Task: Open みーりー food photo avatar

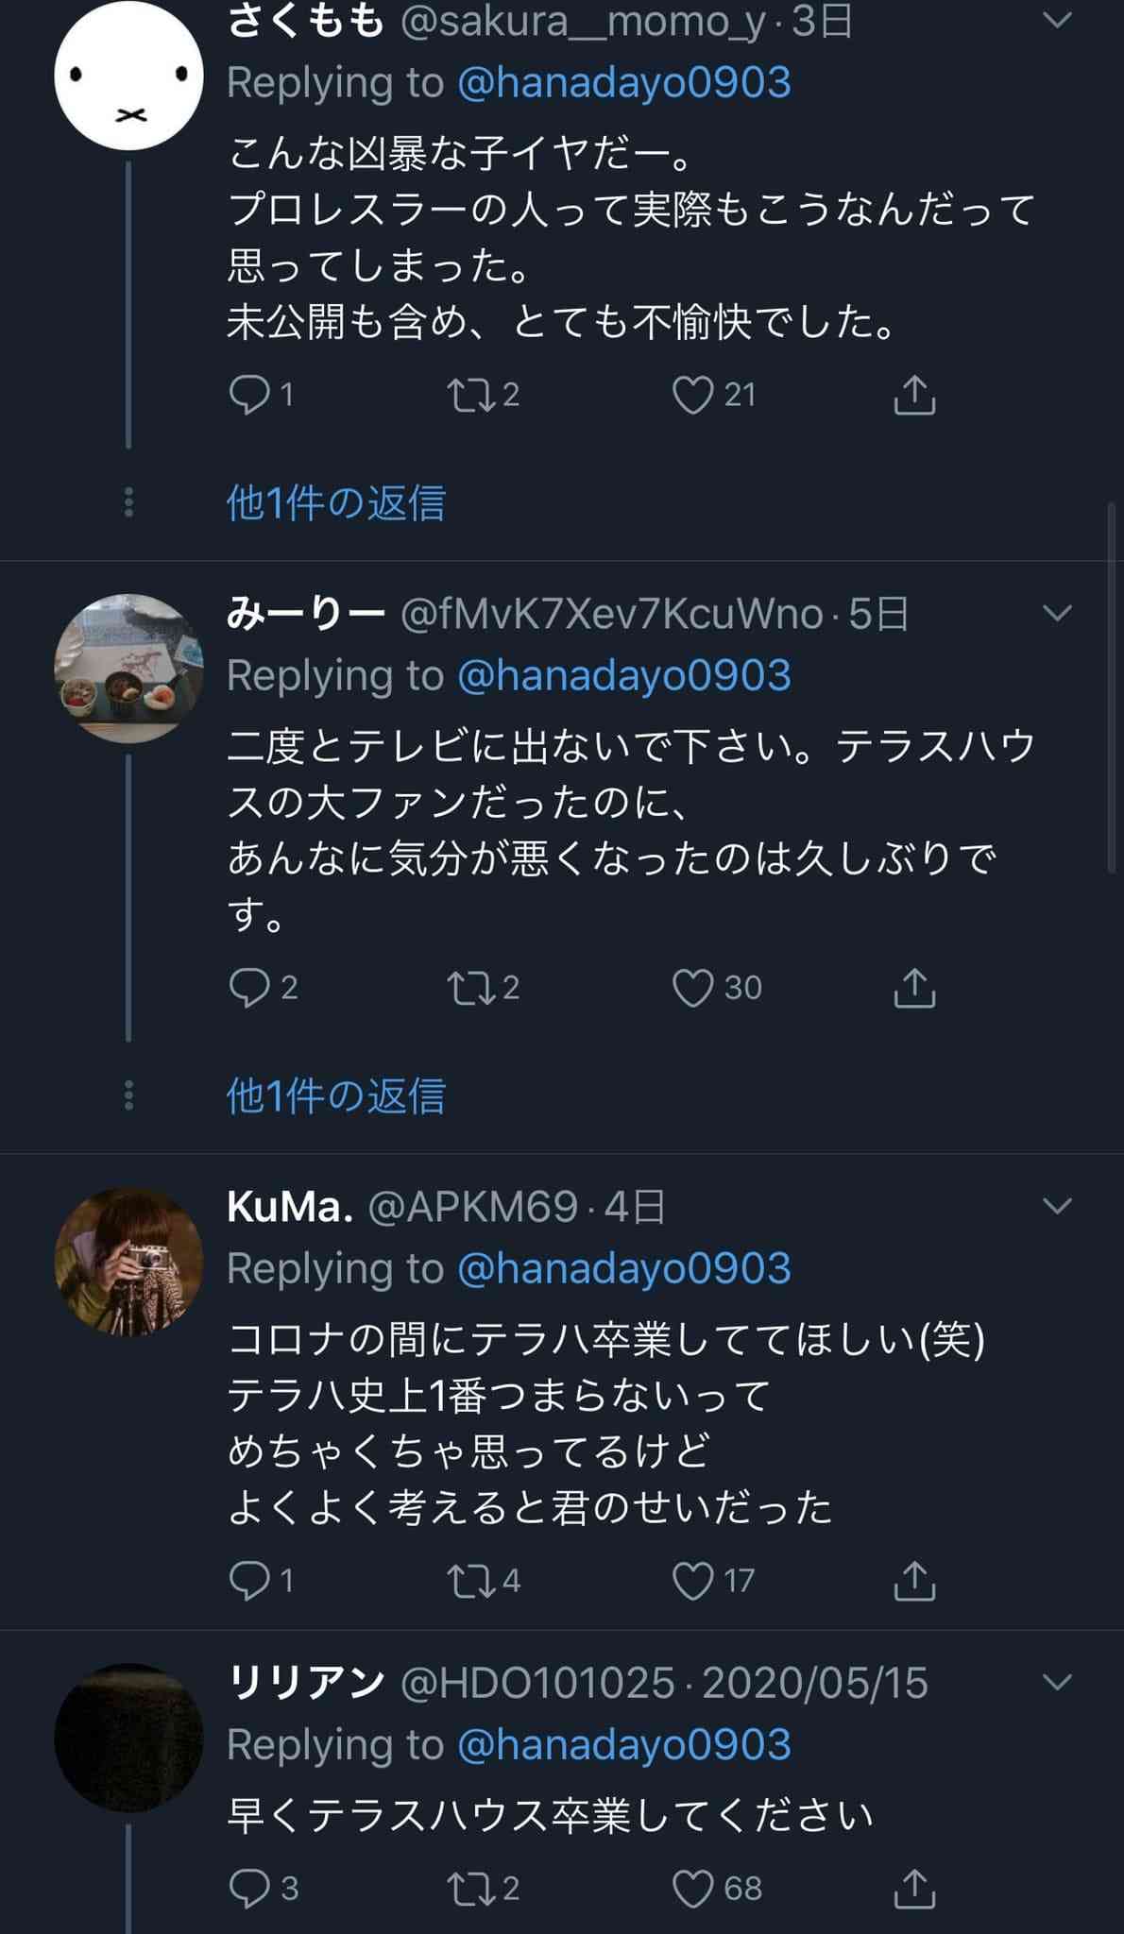Action: tap(128, 669)
